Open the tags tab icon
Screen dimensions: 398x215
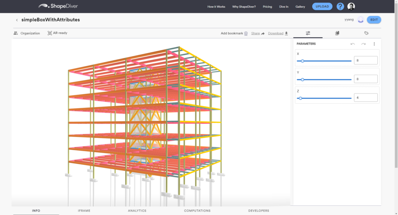[x=366, y=33]
